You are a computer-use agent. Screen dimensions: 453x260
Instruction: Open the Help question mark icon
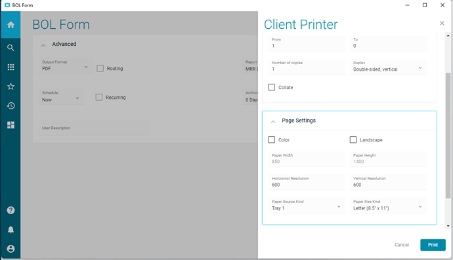(x=11, y=210)
